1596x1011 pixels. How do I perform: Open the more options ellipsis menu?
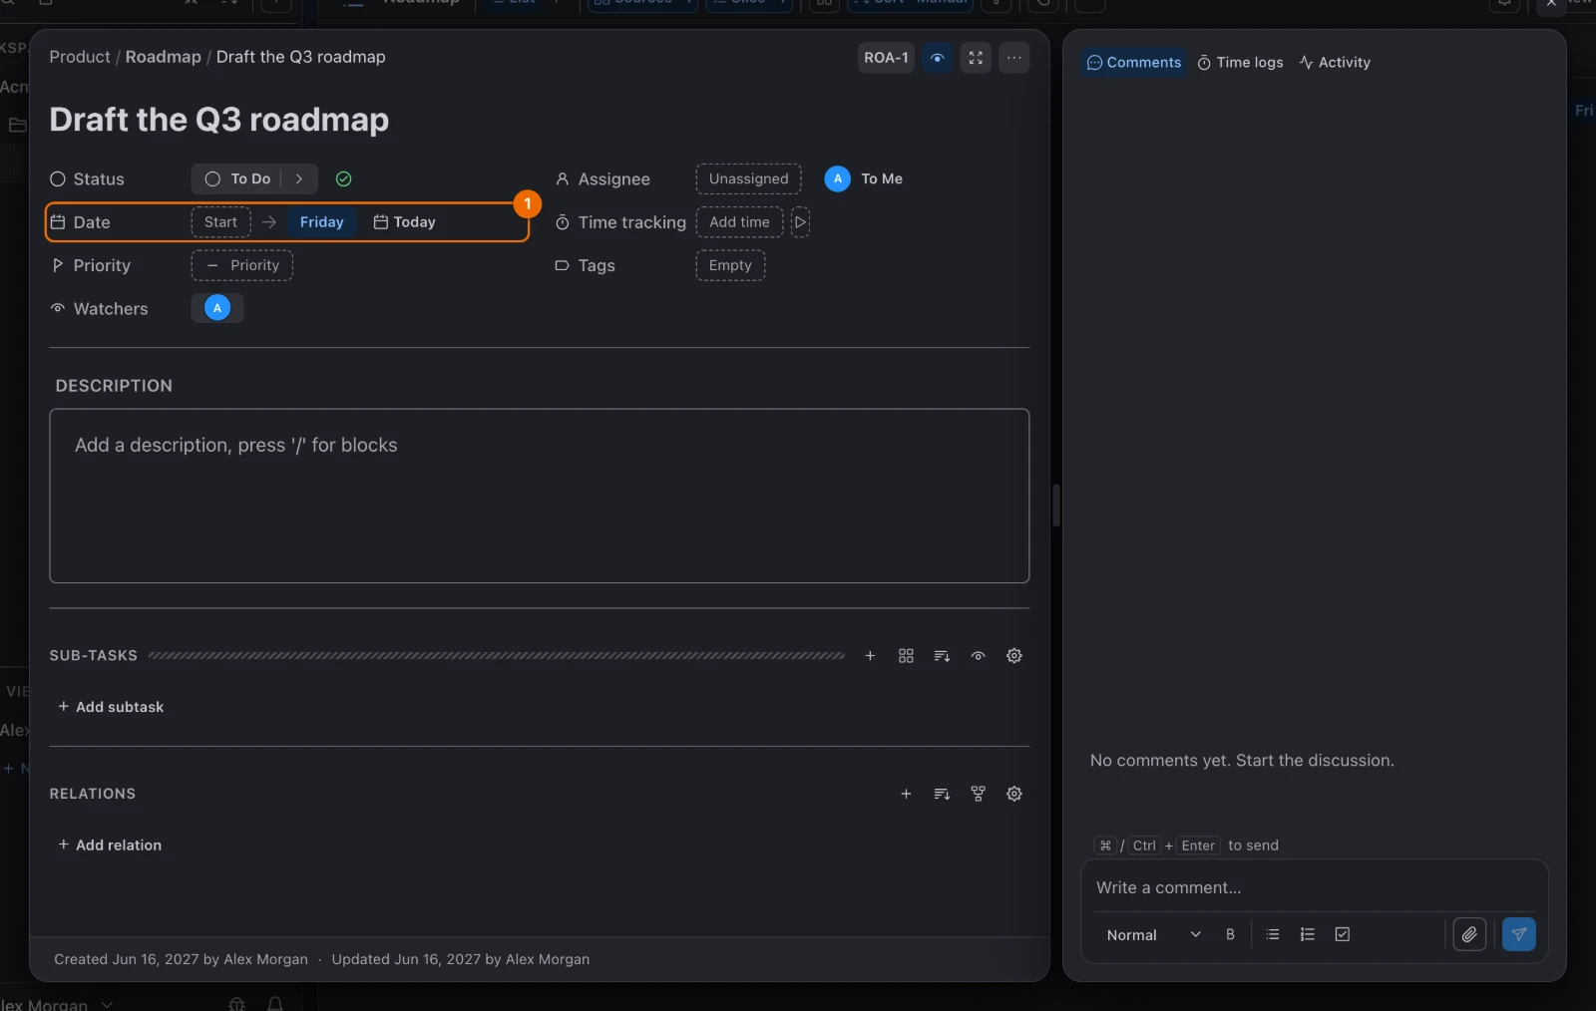(1014, 58)
